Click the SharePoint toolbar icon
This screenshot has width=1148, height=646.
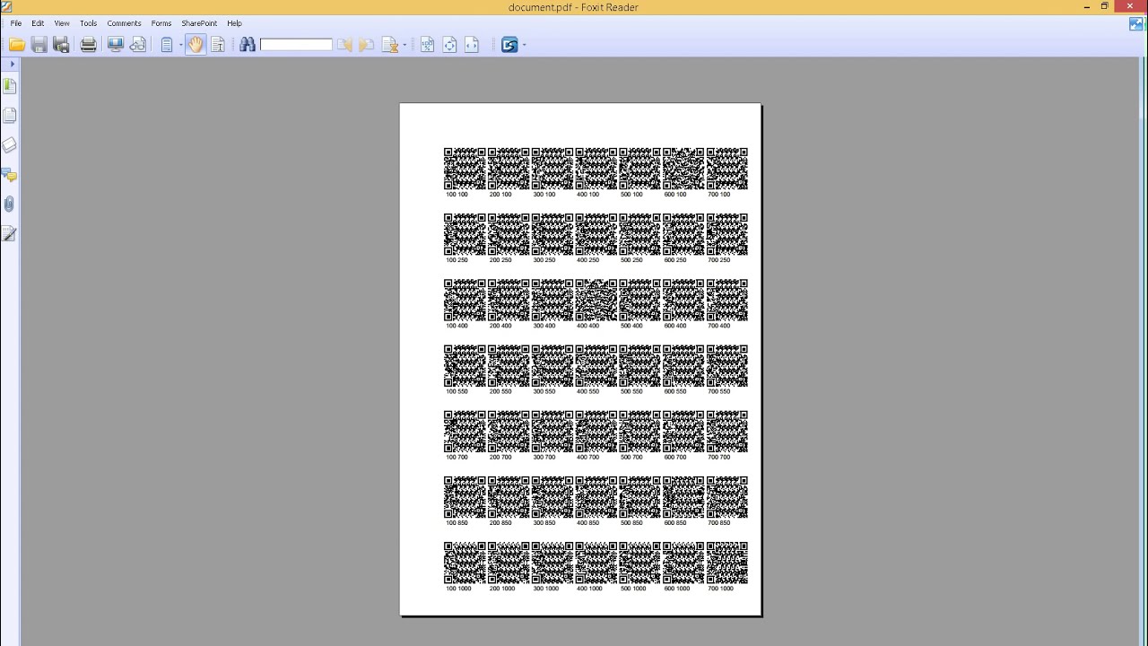(x=509, y=45)
